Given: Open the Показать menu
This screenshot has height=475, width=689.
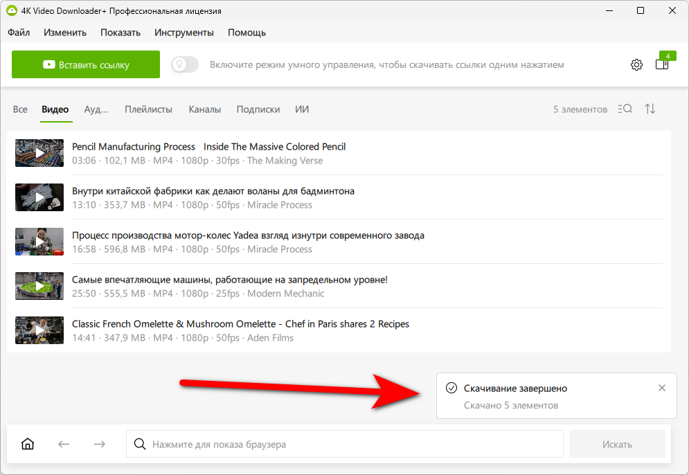Looking at the screenshot, I should (120, 33).
